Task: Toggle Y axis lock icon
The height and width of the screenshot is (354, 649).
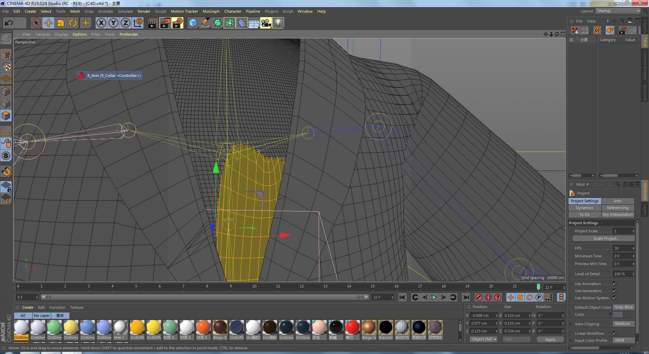Action: pos(113,23)
